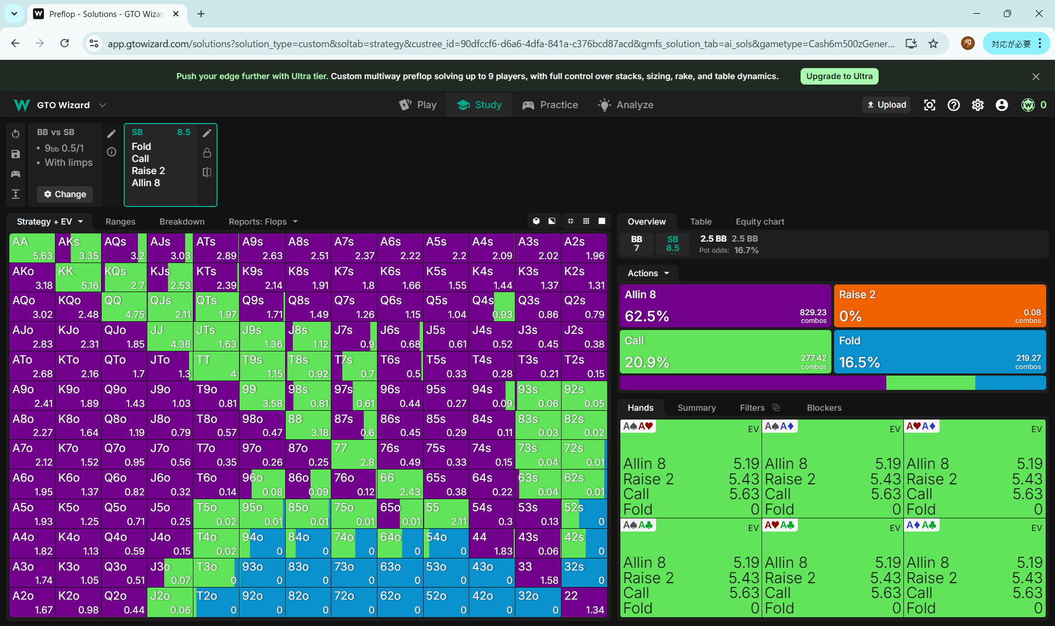This screenshot has width=1055, height=626.
Task: Switch to full square matrix view
Action: point(602,221)
